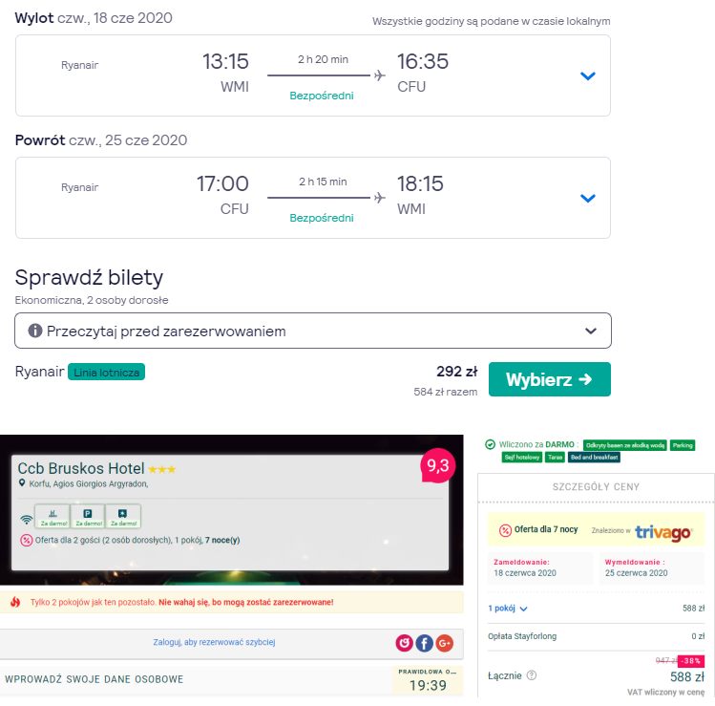This screenshot has height=706, width=715.
Task: Click the Ccb Bruskos Hotel title
Action: pyautogui.click(x=81, y=468)
